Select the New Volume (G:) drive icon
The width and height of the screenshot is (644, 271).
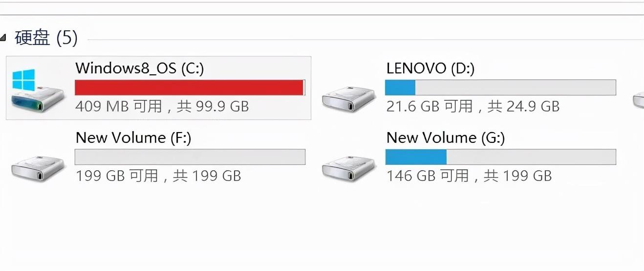349,169
